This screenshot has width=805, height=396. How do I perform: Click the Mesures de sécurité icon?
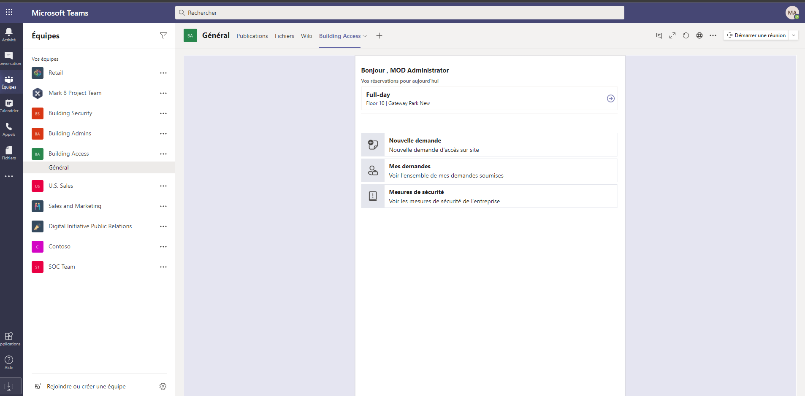tap(373, 196)
